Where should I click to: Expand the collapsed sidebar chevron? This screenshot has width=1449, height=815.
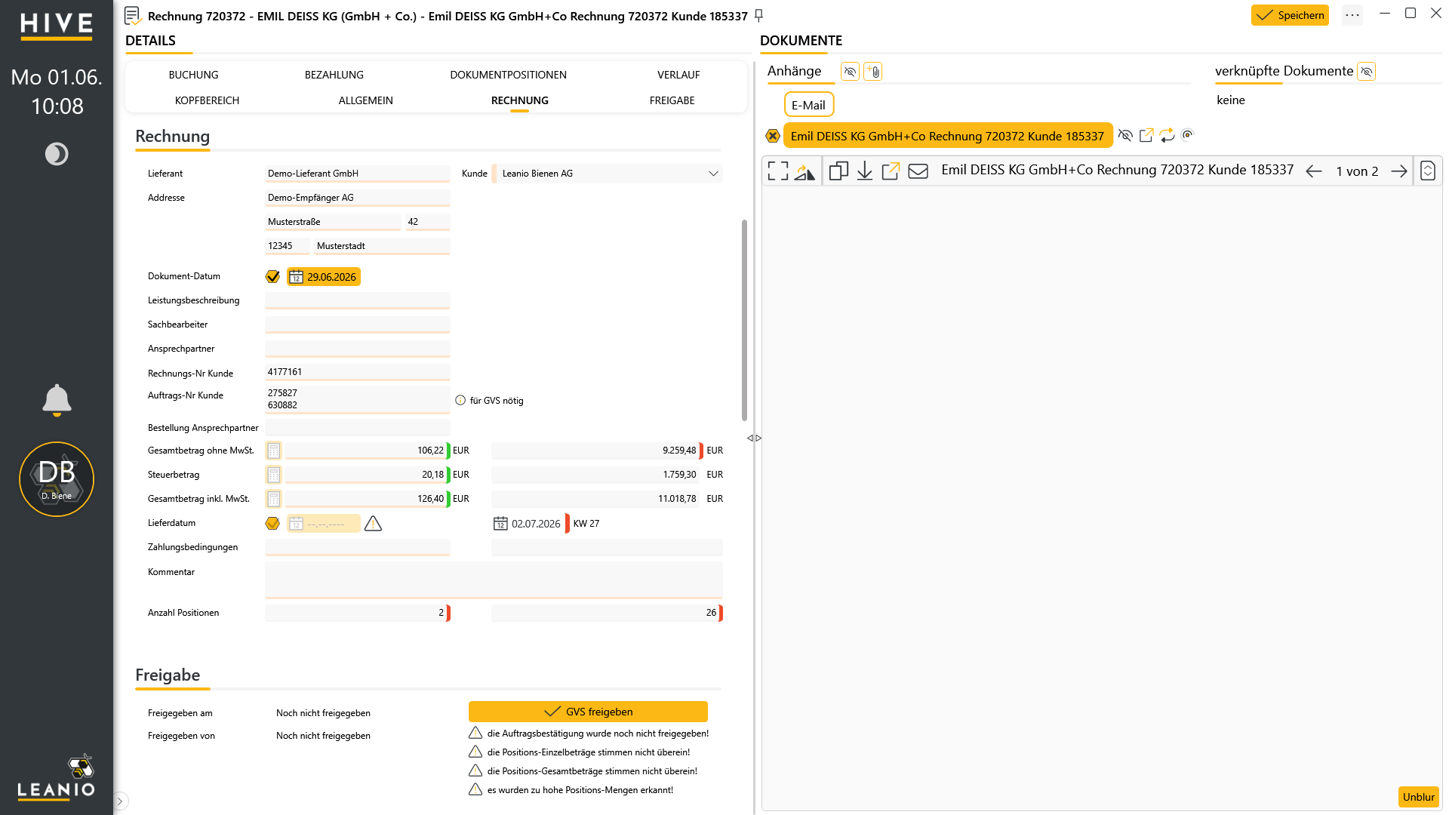(120, 801)
